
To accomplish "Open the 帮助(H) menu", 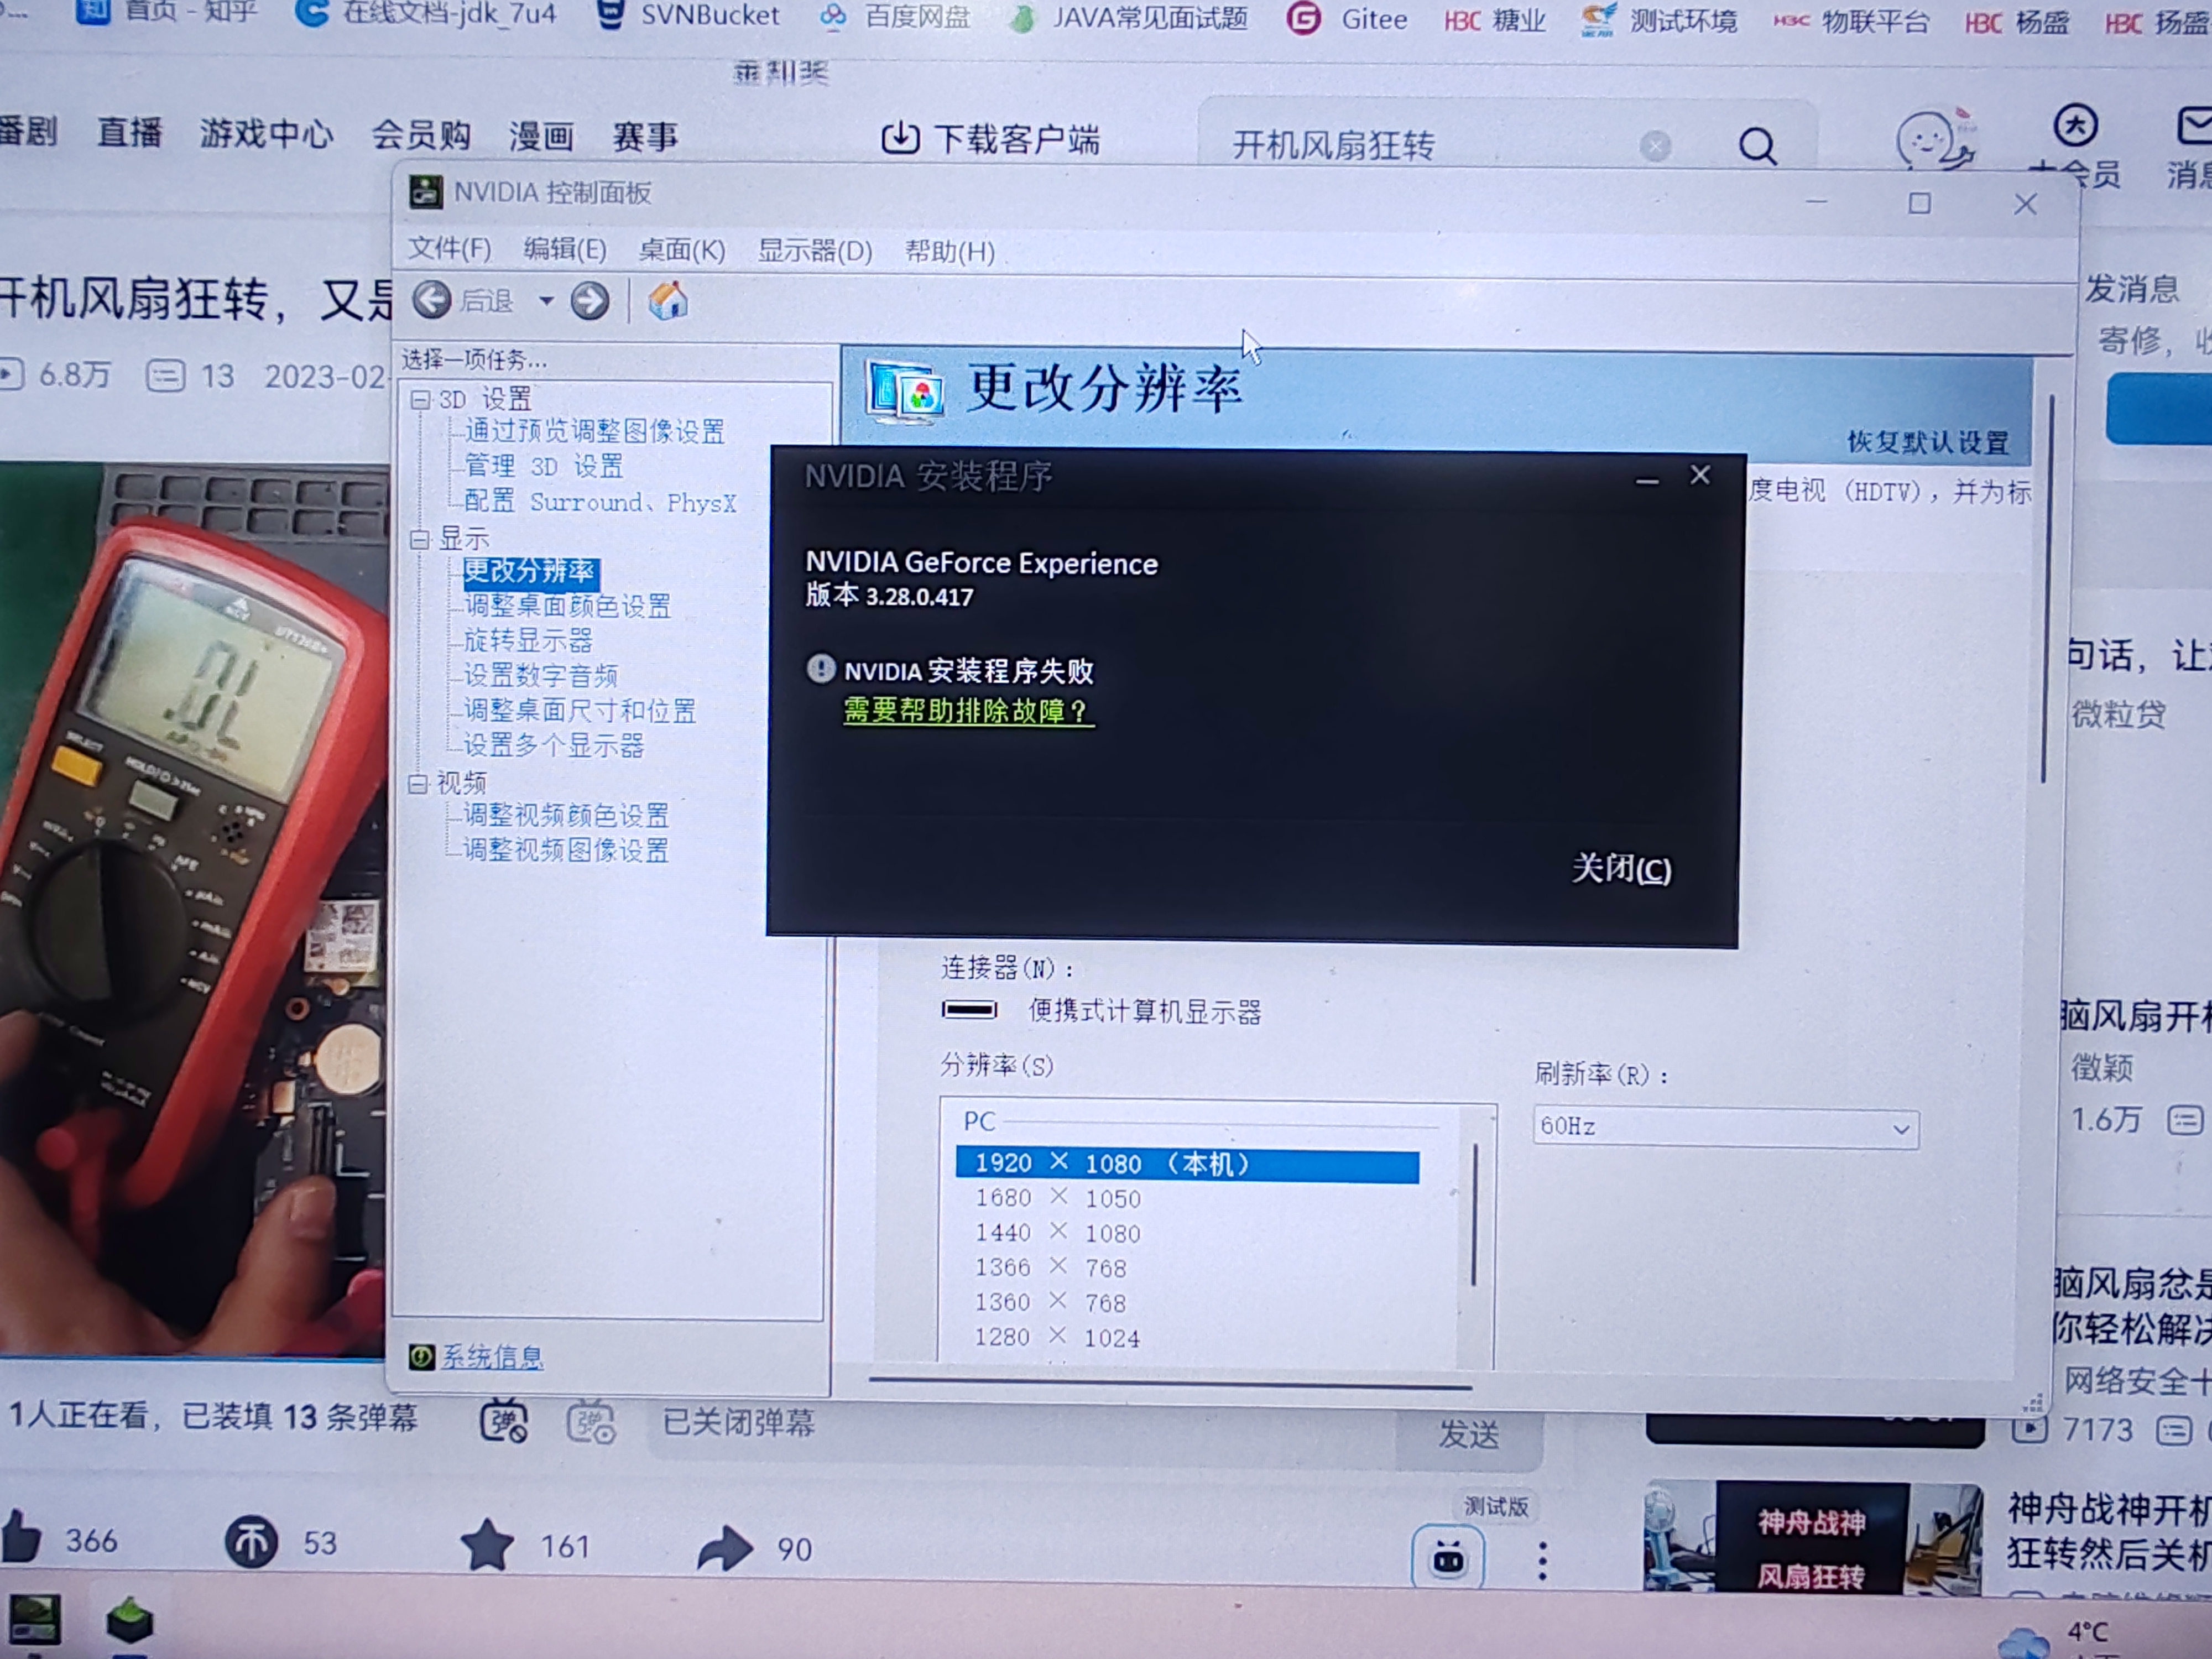I will pyautogui.click(x=949, y=251).
